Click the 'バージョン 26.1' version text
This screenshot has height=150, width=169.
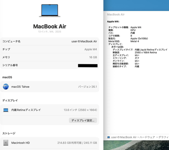coord(88,87)
